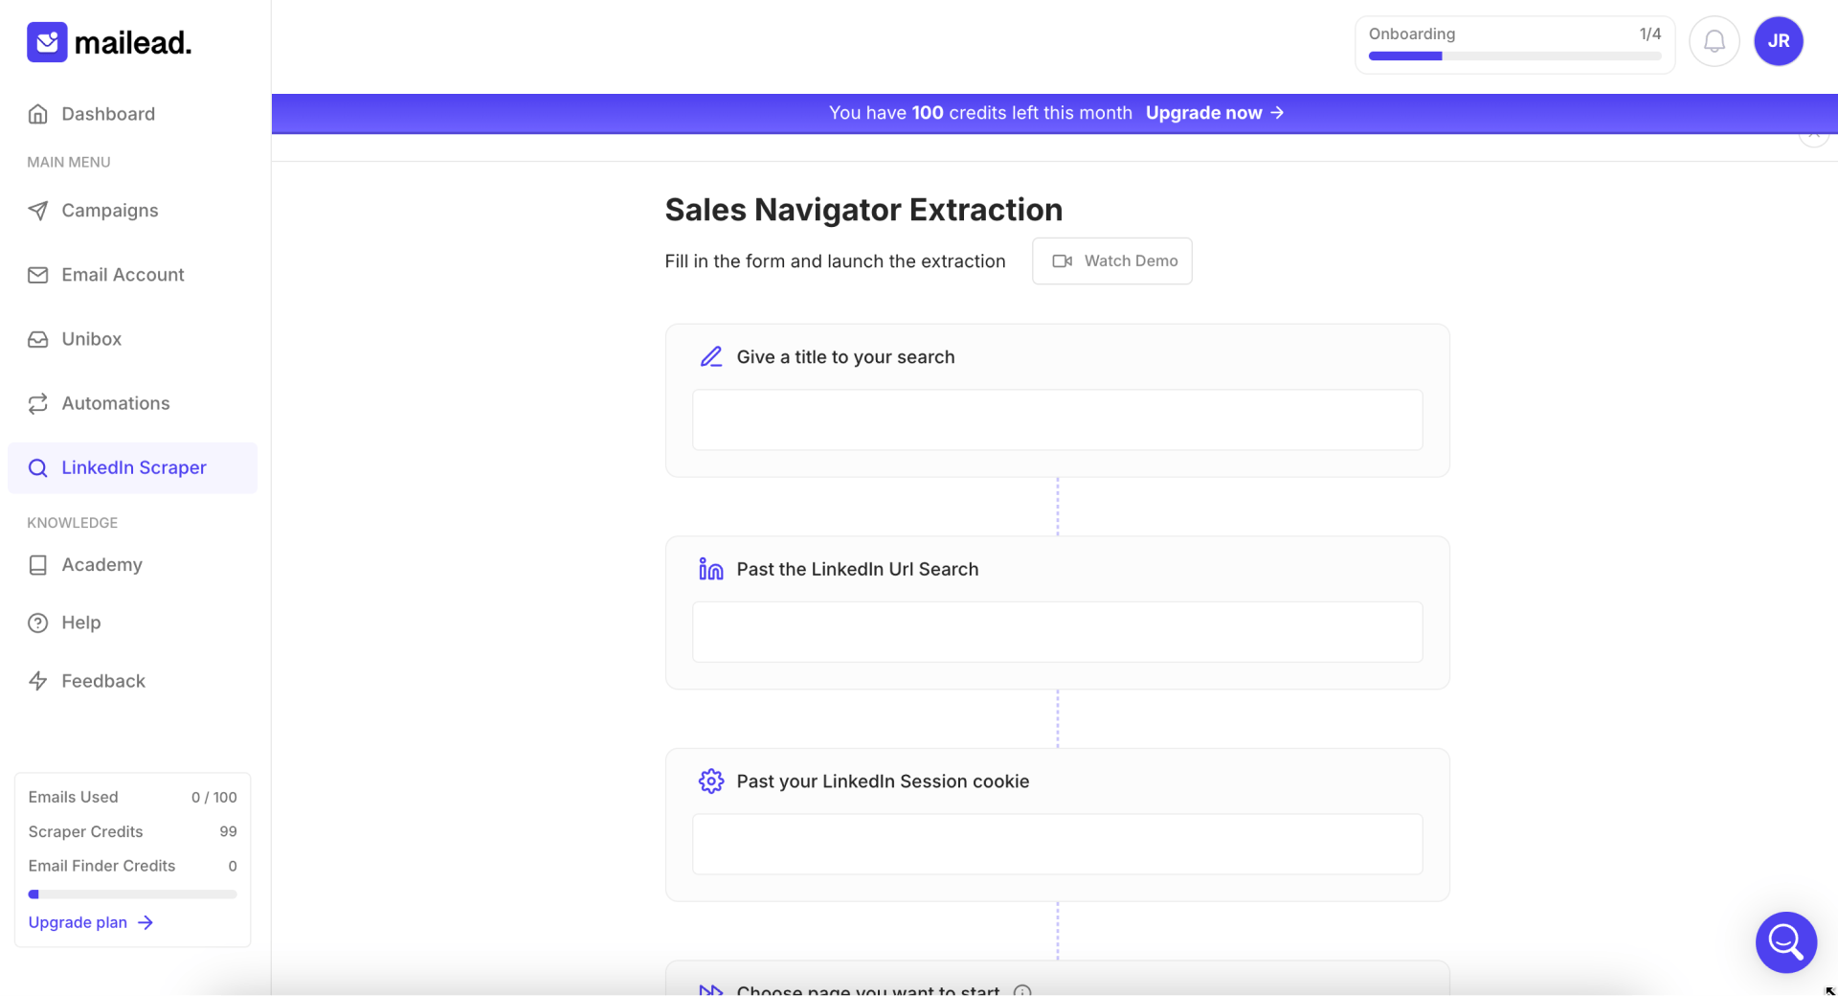Click the Unibox inbox icon
Viewport: 1838px width, 996px height.
click(38, 339)
